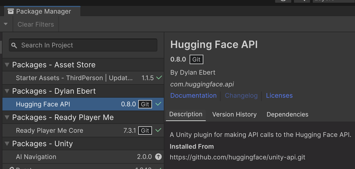The height and width of the screenshot is (169, 355).
Task: Select Starter Assets - ThirdPerson package
Action: coord(83,78)
